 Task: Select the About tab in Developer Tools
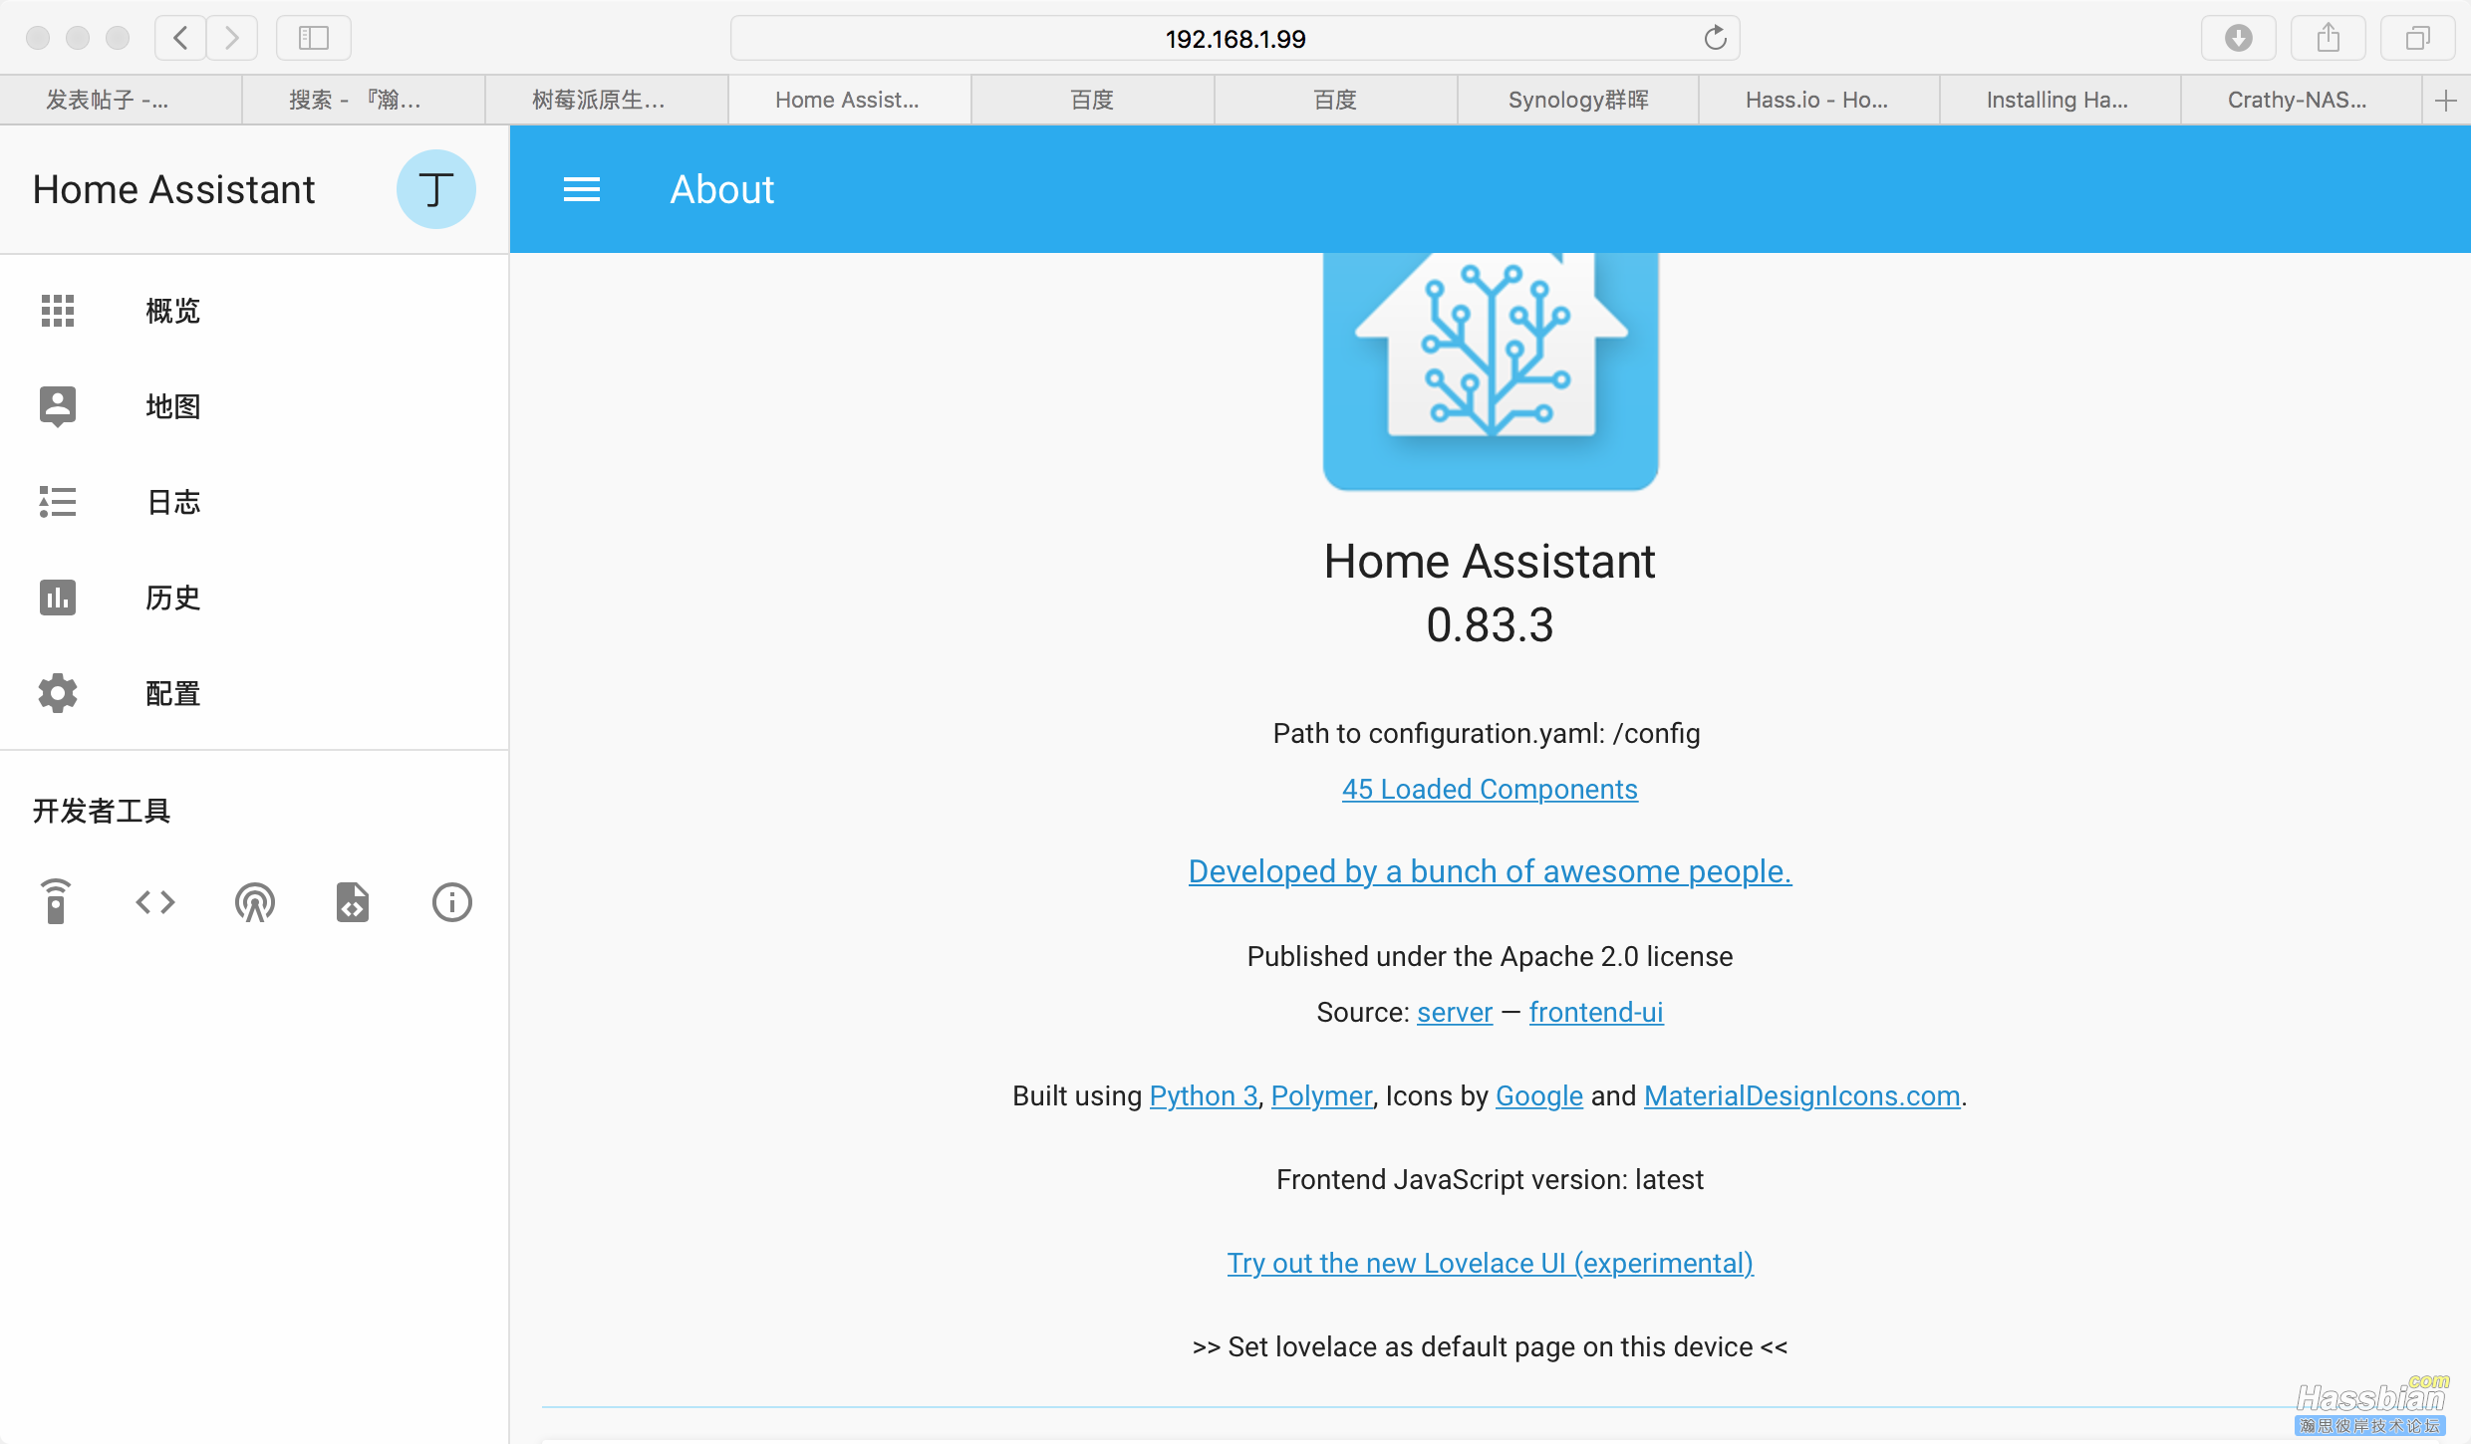click(450, 901)
